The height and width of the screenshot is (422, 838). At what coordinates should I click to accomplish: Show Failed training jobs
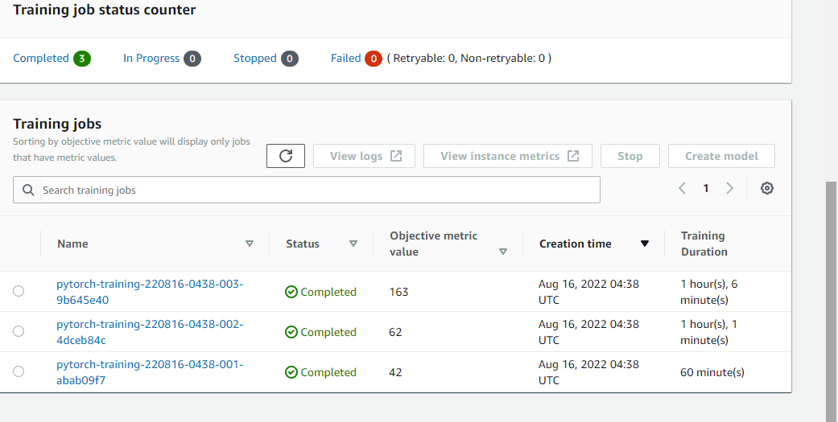pos(345,58)
